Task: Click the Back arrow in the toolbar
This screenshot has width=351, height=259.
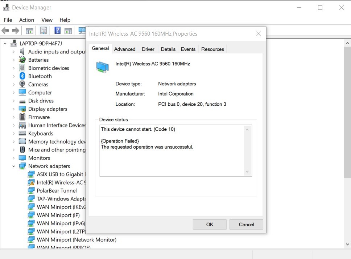Action: 5,31
